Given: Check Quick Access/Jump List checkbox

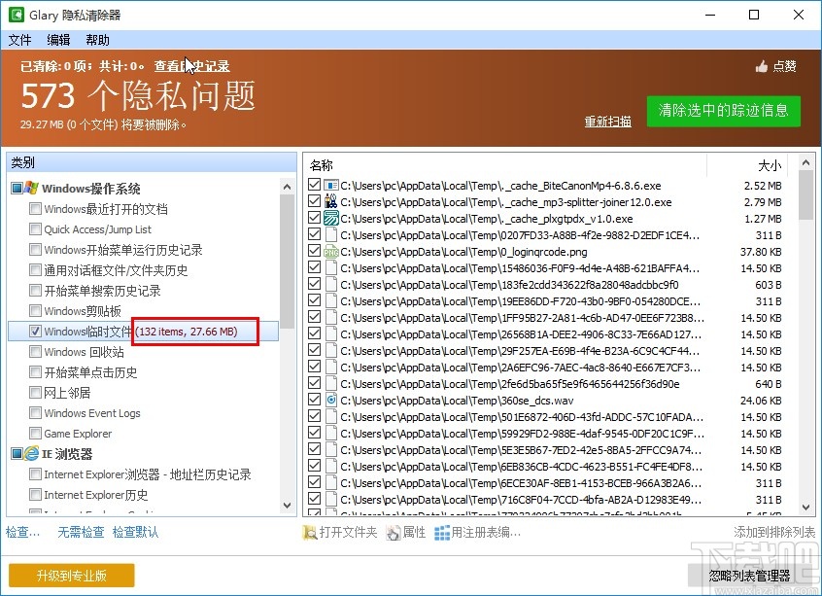Looking at the screenshot, I should [35, 229].
